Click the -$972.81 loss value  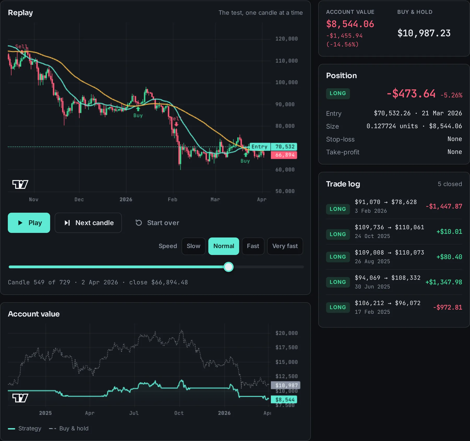coord(448,307)
